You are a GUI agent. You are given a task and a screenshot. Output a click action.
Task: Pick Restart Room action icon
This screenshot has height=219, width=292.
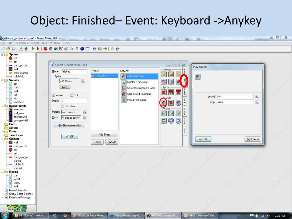tap(178, 113)
